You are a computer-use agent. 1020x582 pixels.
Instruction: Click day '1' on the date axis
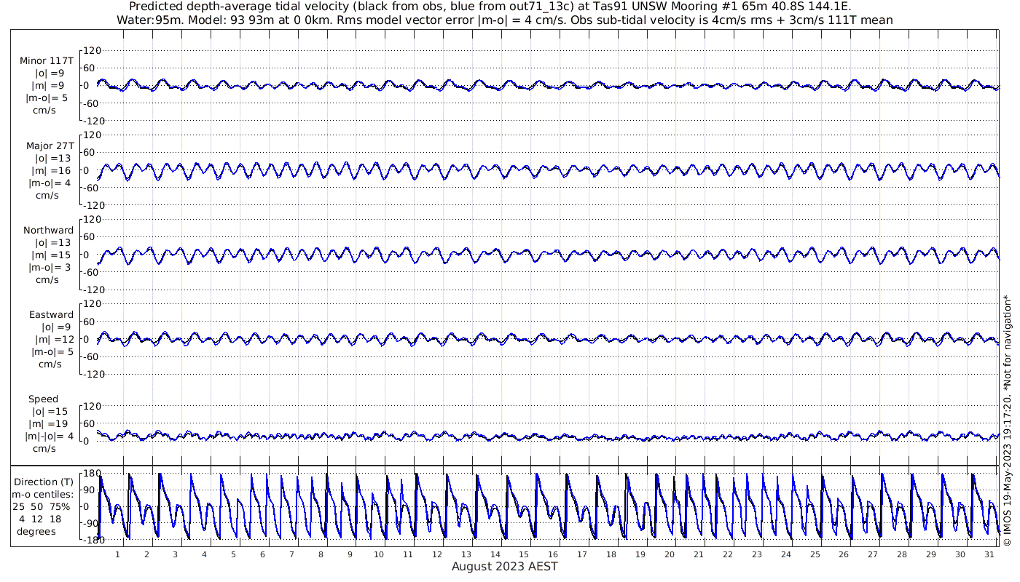coord(117,555)
